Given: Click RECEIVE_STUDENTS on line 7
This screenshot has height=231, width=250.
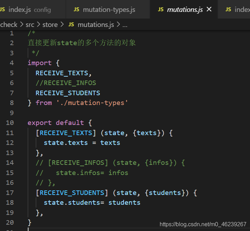Looking at the screenshot, I should click(68, 93).
